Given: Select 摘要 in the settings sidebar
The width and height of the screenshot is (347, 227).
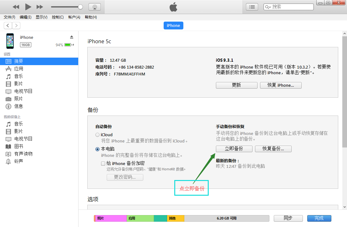Looking at the screenshot, I should click(39, 61).
